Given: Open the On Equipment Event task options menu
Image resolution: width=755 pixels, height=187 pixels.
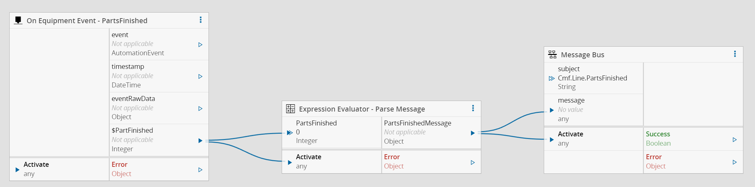Looking at the screenshot, I should point(201,20).
